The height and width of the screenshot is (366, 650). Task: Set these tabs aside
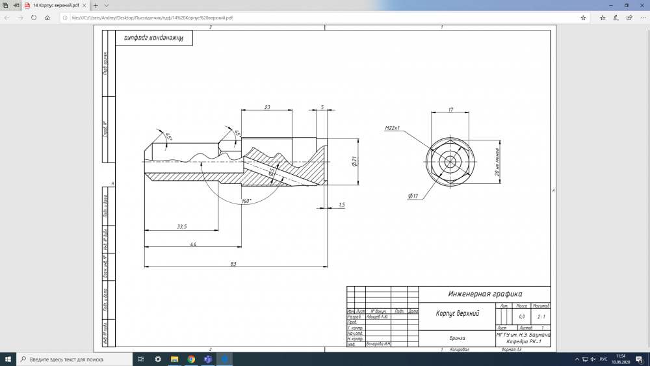(x=16, y=5)
